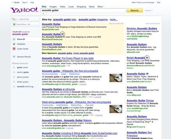Select Show All filter text
This screenshot has height=139, width=171.
[21, 39]
